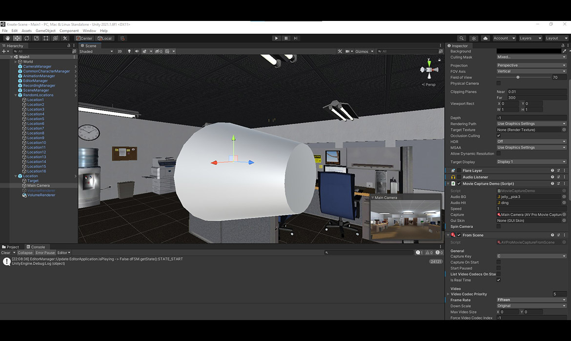Open cloud services icon

click(485, 38)
